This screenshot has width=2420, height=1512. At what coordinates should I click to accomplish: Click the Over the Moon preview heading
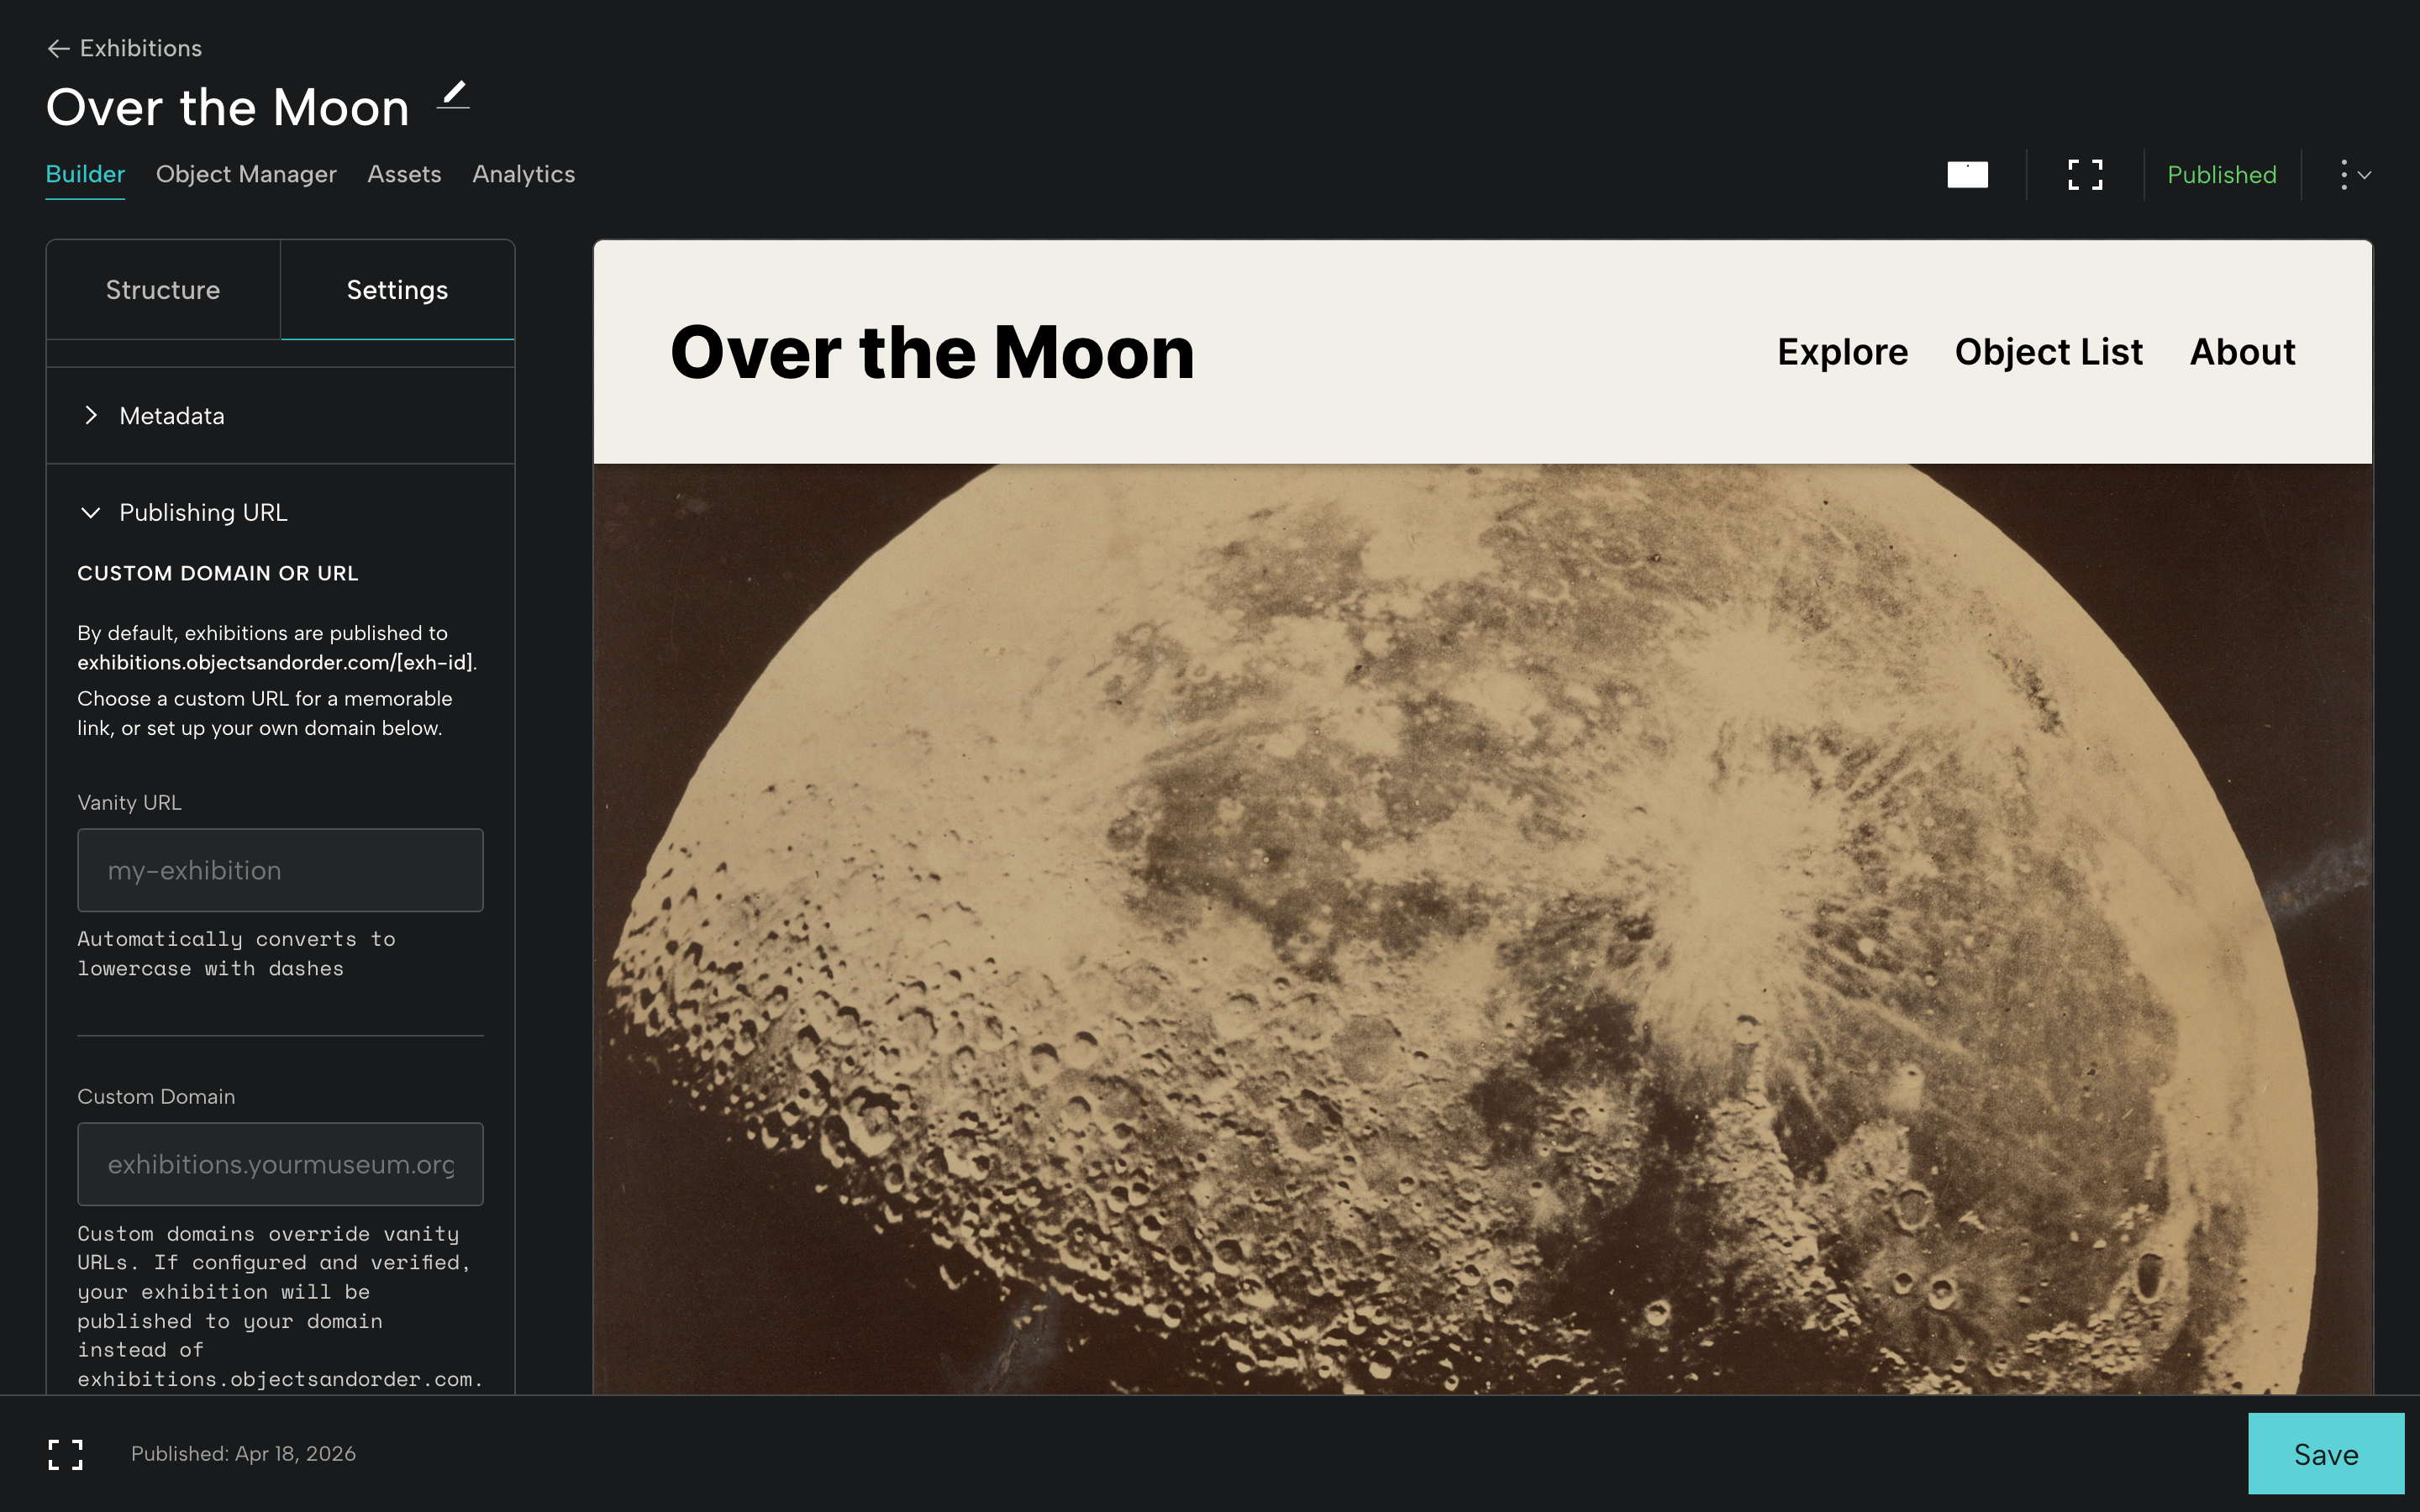tap(932, 353)
